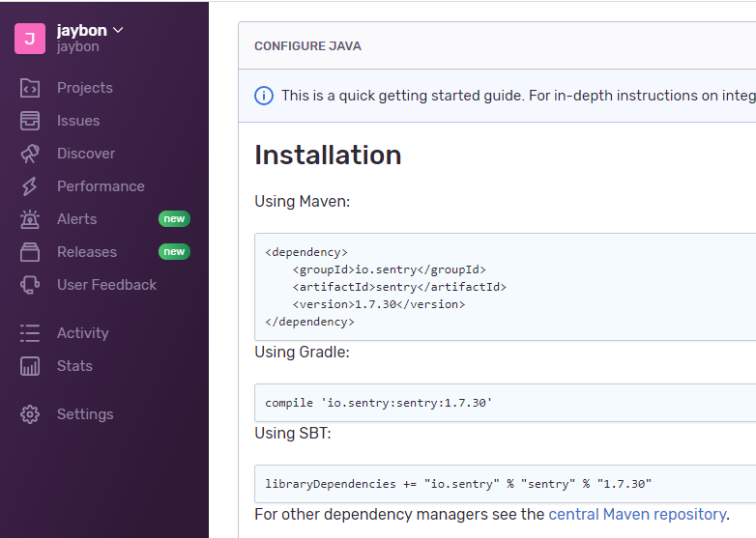Click the artifactId sentry code line

coord(399,287)
